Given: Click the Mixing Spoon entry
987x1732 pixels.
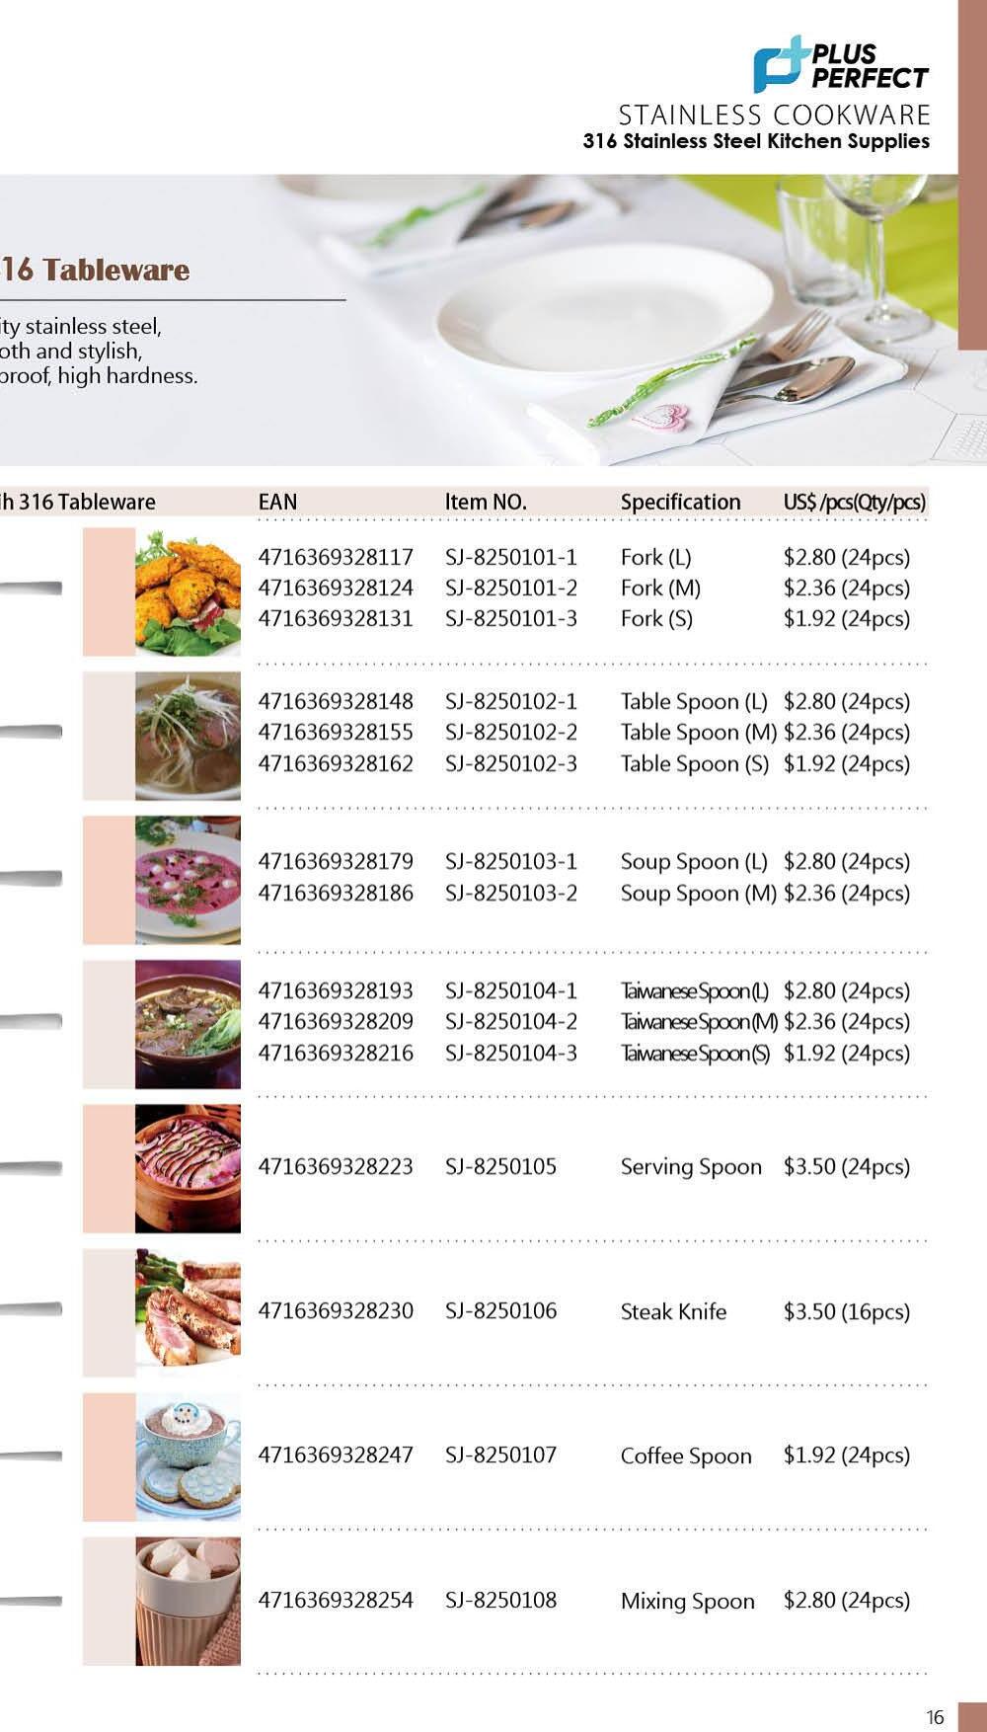Looking at the screenshot, I should (687, 1601).
